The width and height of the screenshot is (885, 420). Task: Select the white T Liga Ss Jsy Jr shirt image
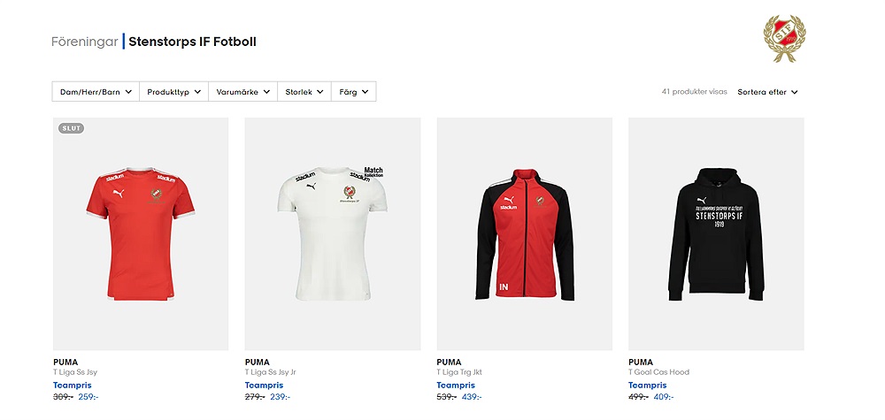click(333, 233)
